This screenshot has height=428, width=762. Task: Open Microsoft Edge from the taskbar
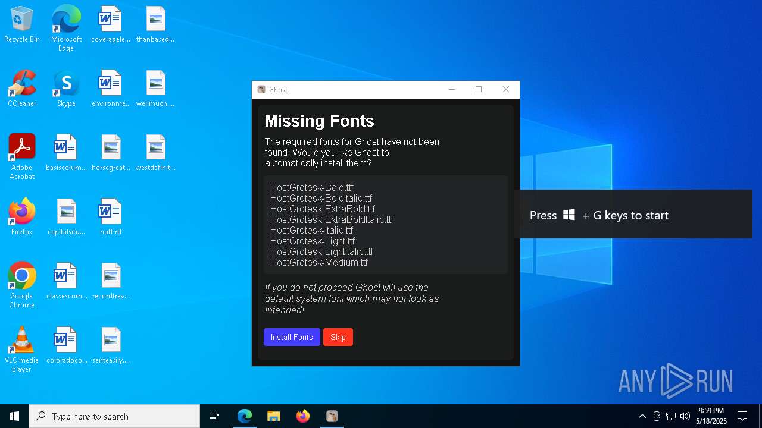click(x=245, y=416)
